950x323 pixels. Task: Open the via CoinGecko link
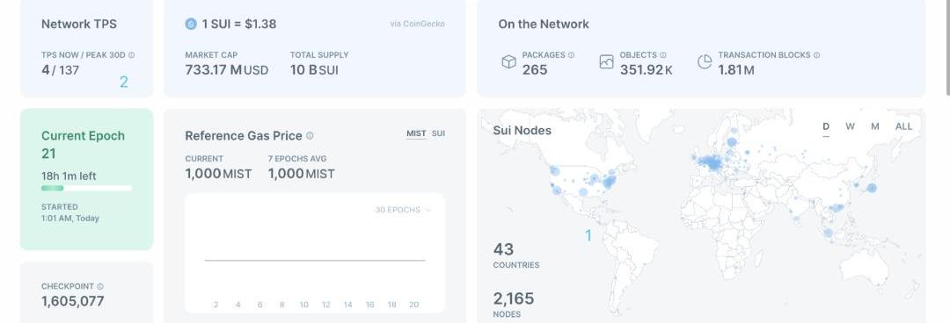(418, 25)
